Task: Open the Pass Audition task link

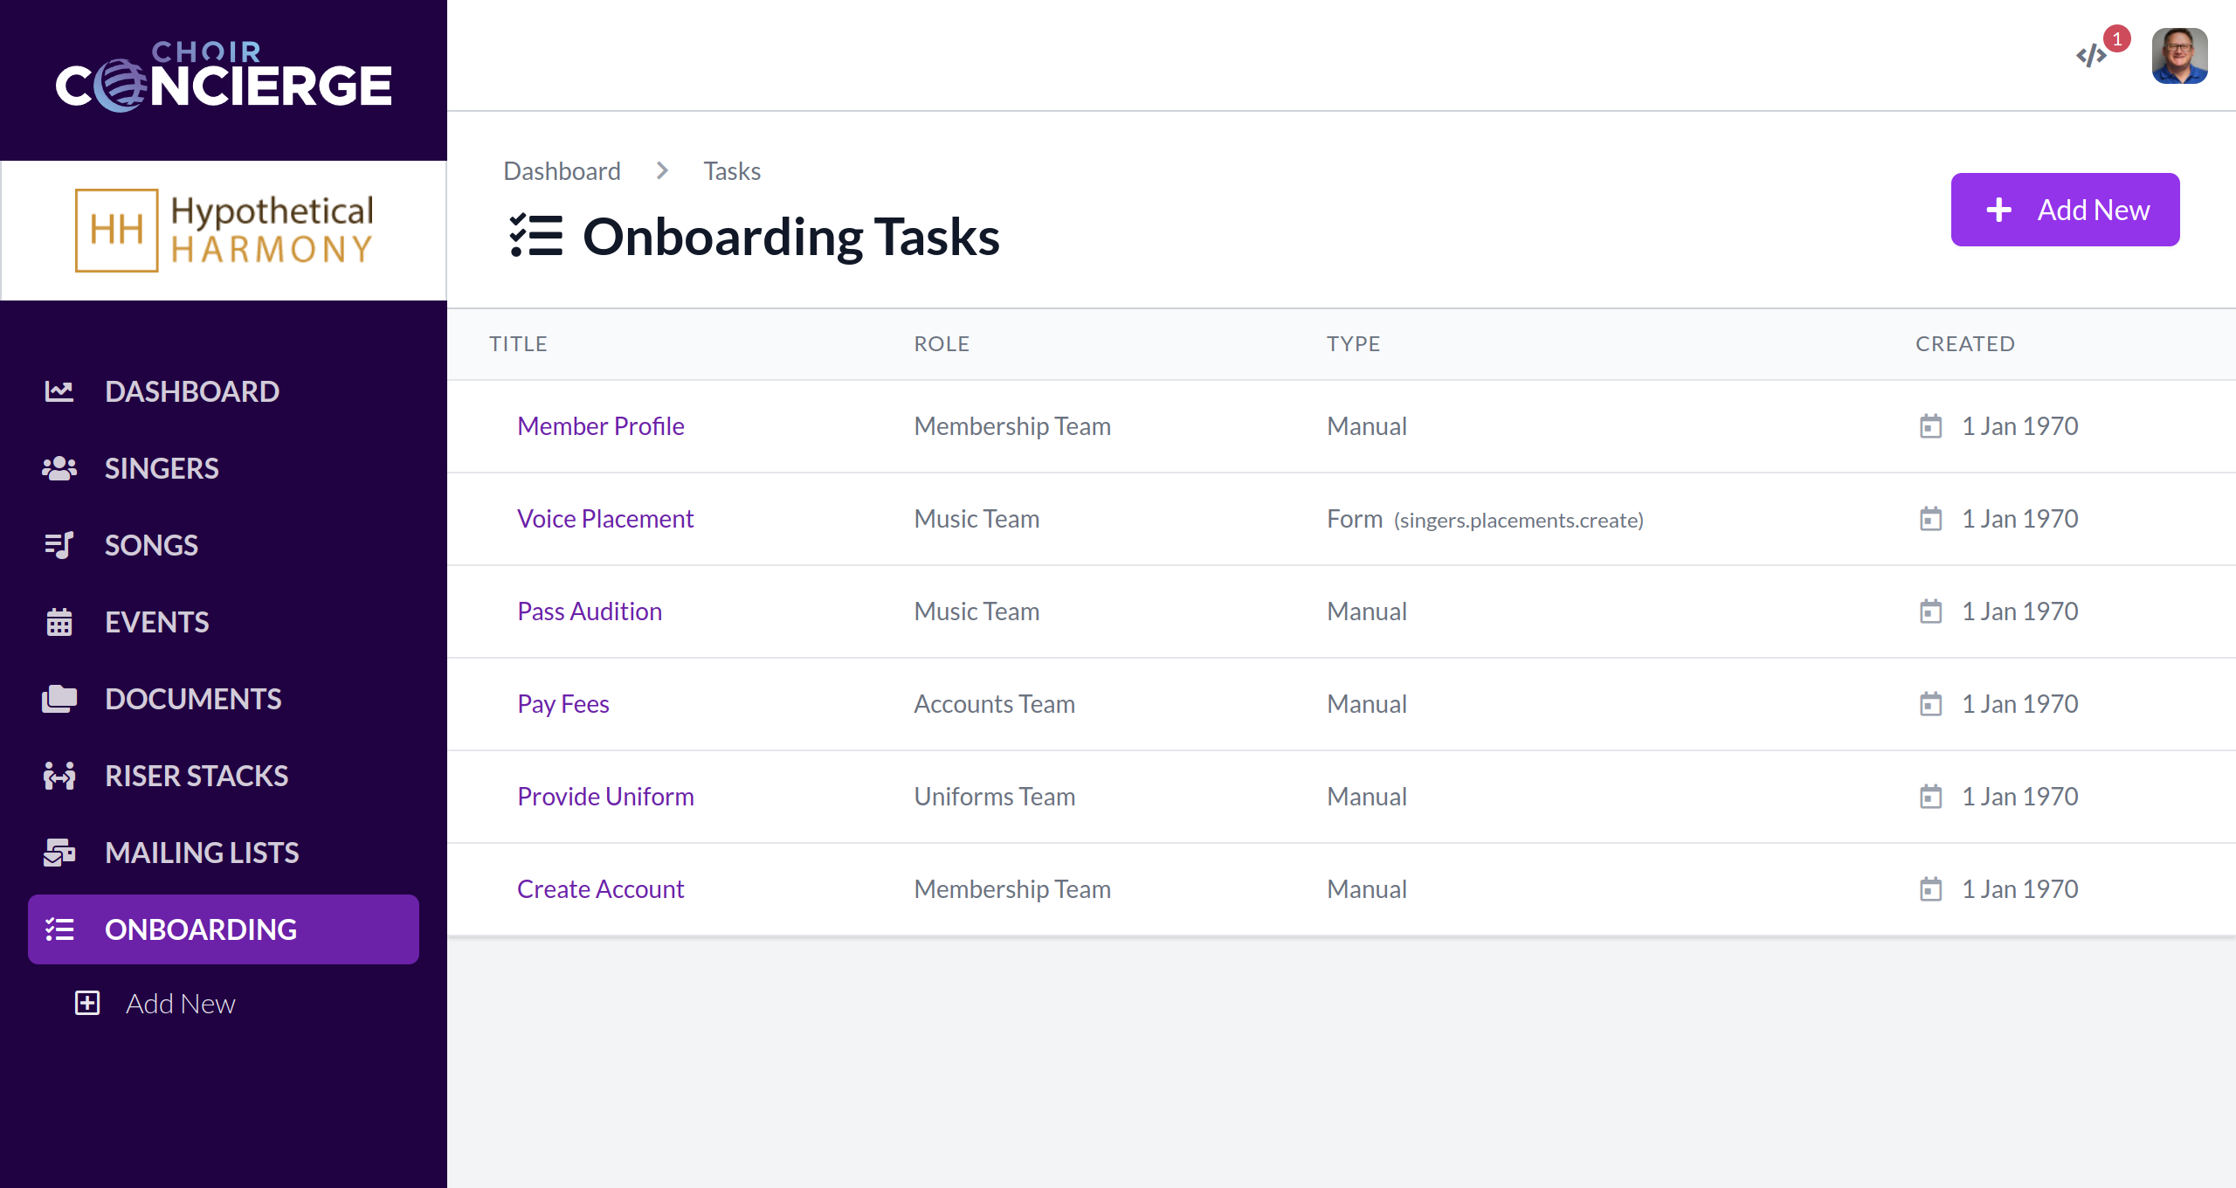Action: click(590, 611)
